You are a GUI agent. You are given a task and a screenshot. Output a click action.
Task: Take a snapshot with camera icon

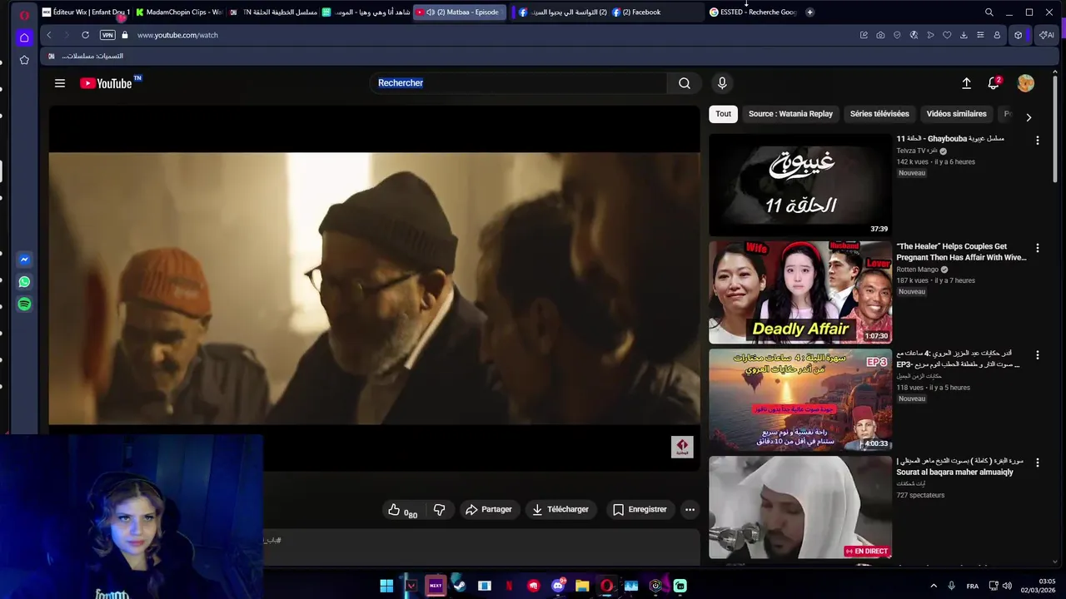(x=880, y=35)
